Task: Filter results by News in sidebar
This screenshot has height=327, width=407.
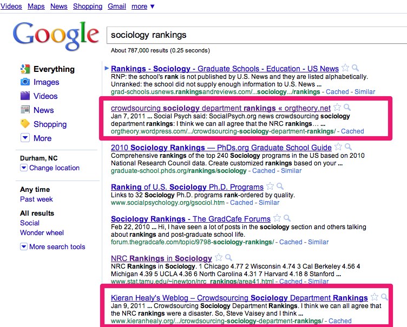Action: click(x=44, y=110)
